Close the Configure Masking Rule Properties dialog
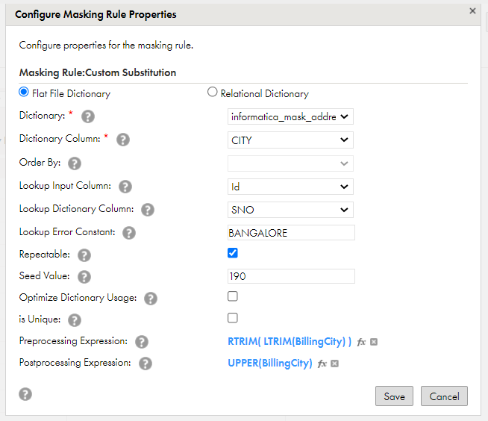The image size is (488, 421). point(472,11)
